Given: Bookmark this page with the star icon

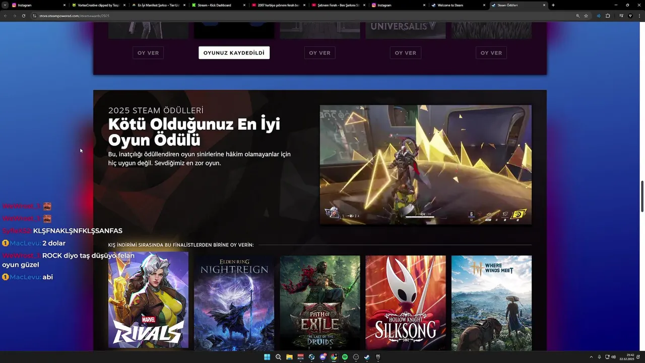Looking at the screenshot, I should [586, 16].
